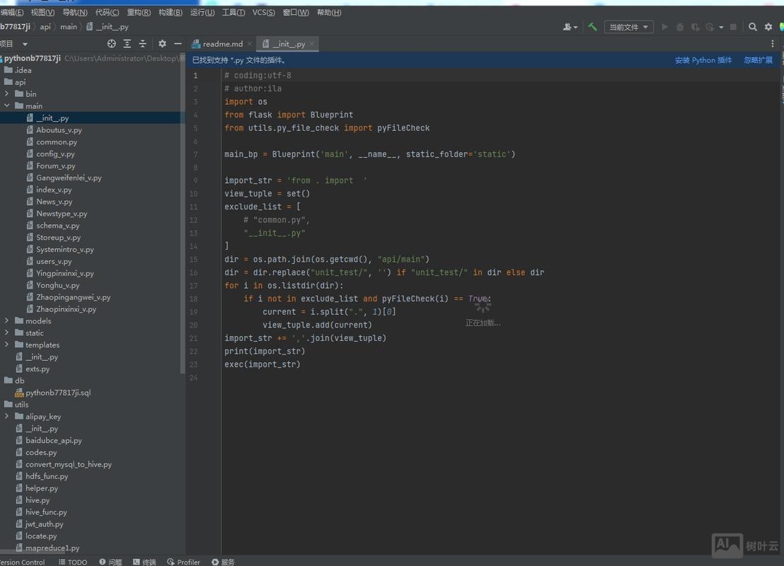Locate open file with crosshair icon in project panel
Screen dimensions: 784x566
pyautogui.click(x=111, y=43)
